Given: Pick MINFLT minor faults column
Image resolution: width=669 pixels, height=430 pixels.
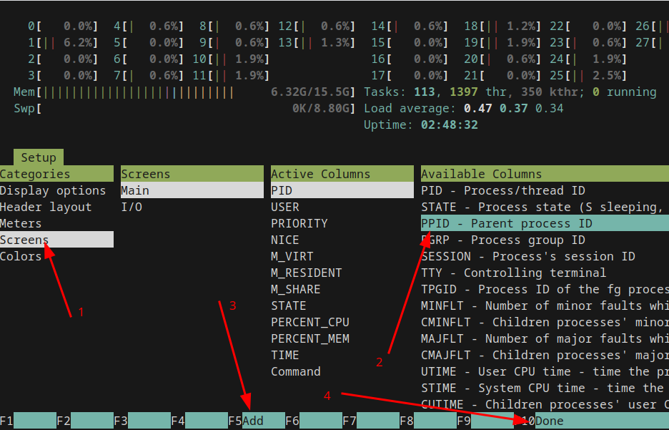Looking at the screenshot, I should coord(545,306).
